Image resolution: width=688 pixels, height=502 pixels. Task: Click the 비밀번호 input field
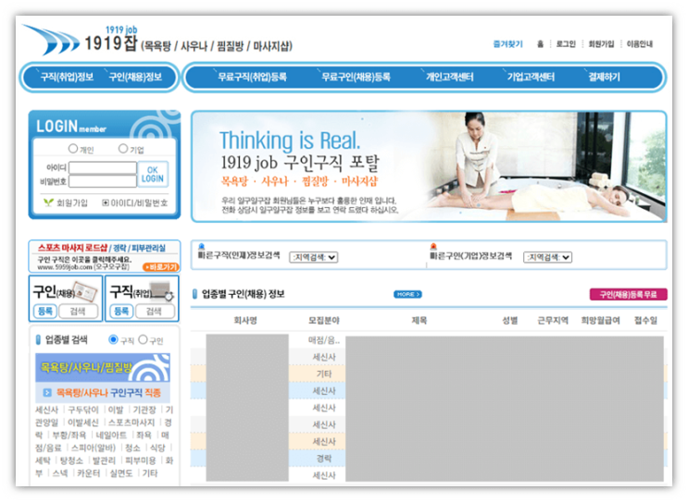click(x=103, y=181)
